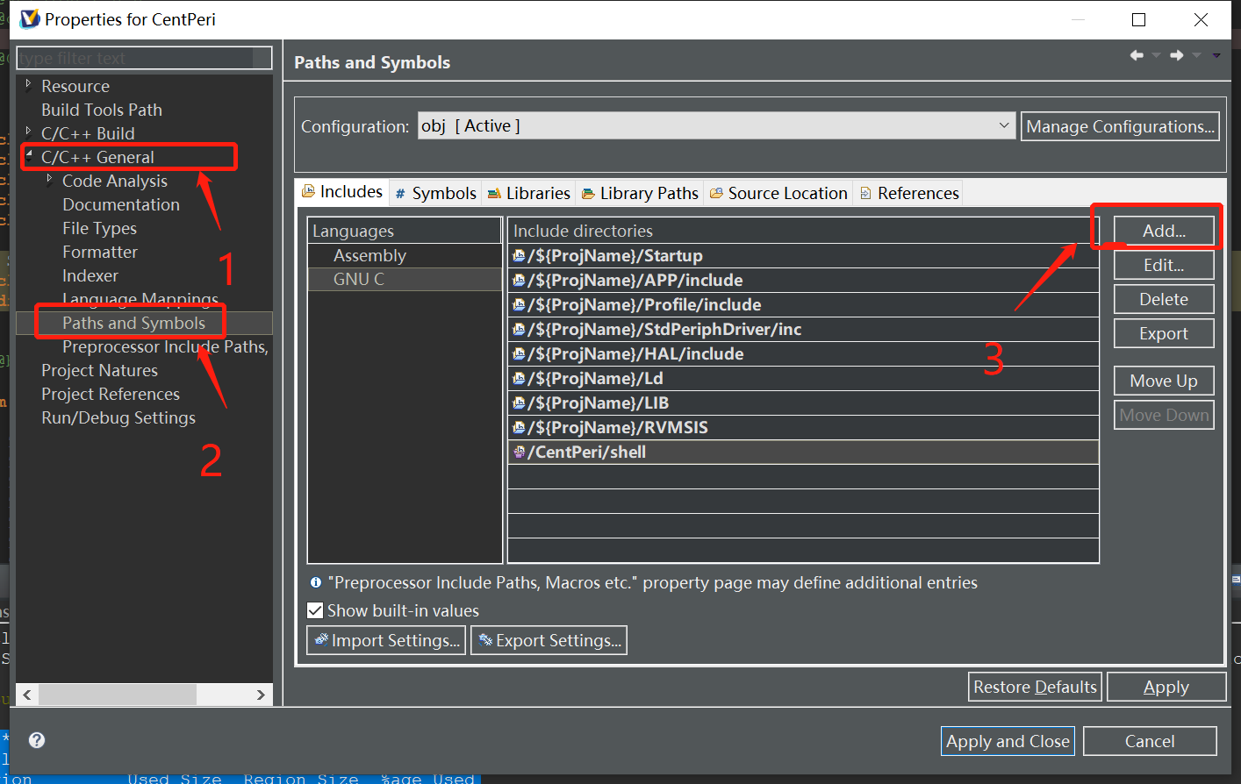
Task: Collapse the C/C++ General section
Action: click(27, 156)
